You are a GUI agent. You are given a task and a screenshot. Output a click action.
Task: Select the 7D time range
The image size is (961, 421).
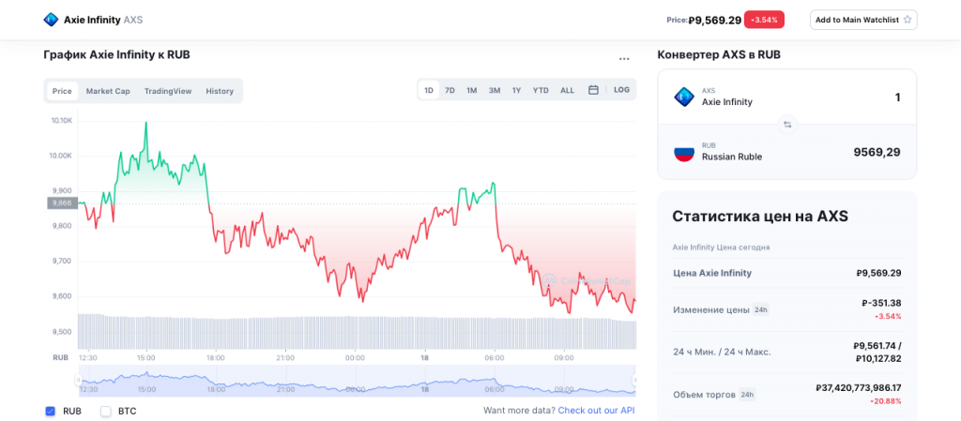(450, 90)
